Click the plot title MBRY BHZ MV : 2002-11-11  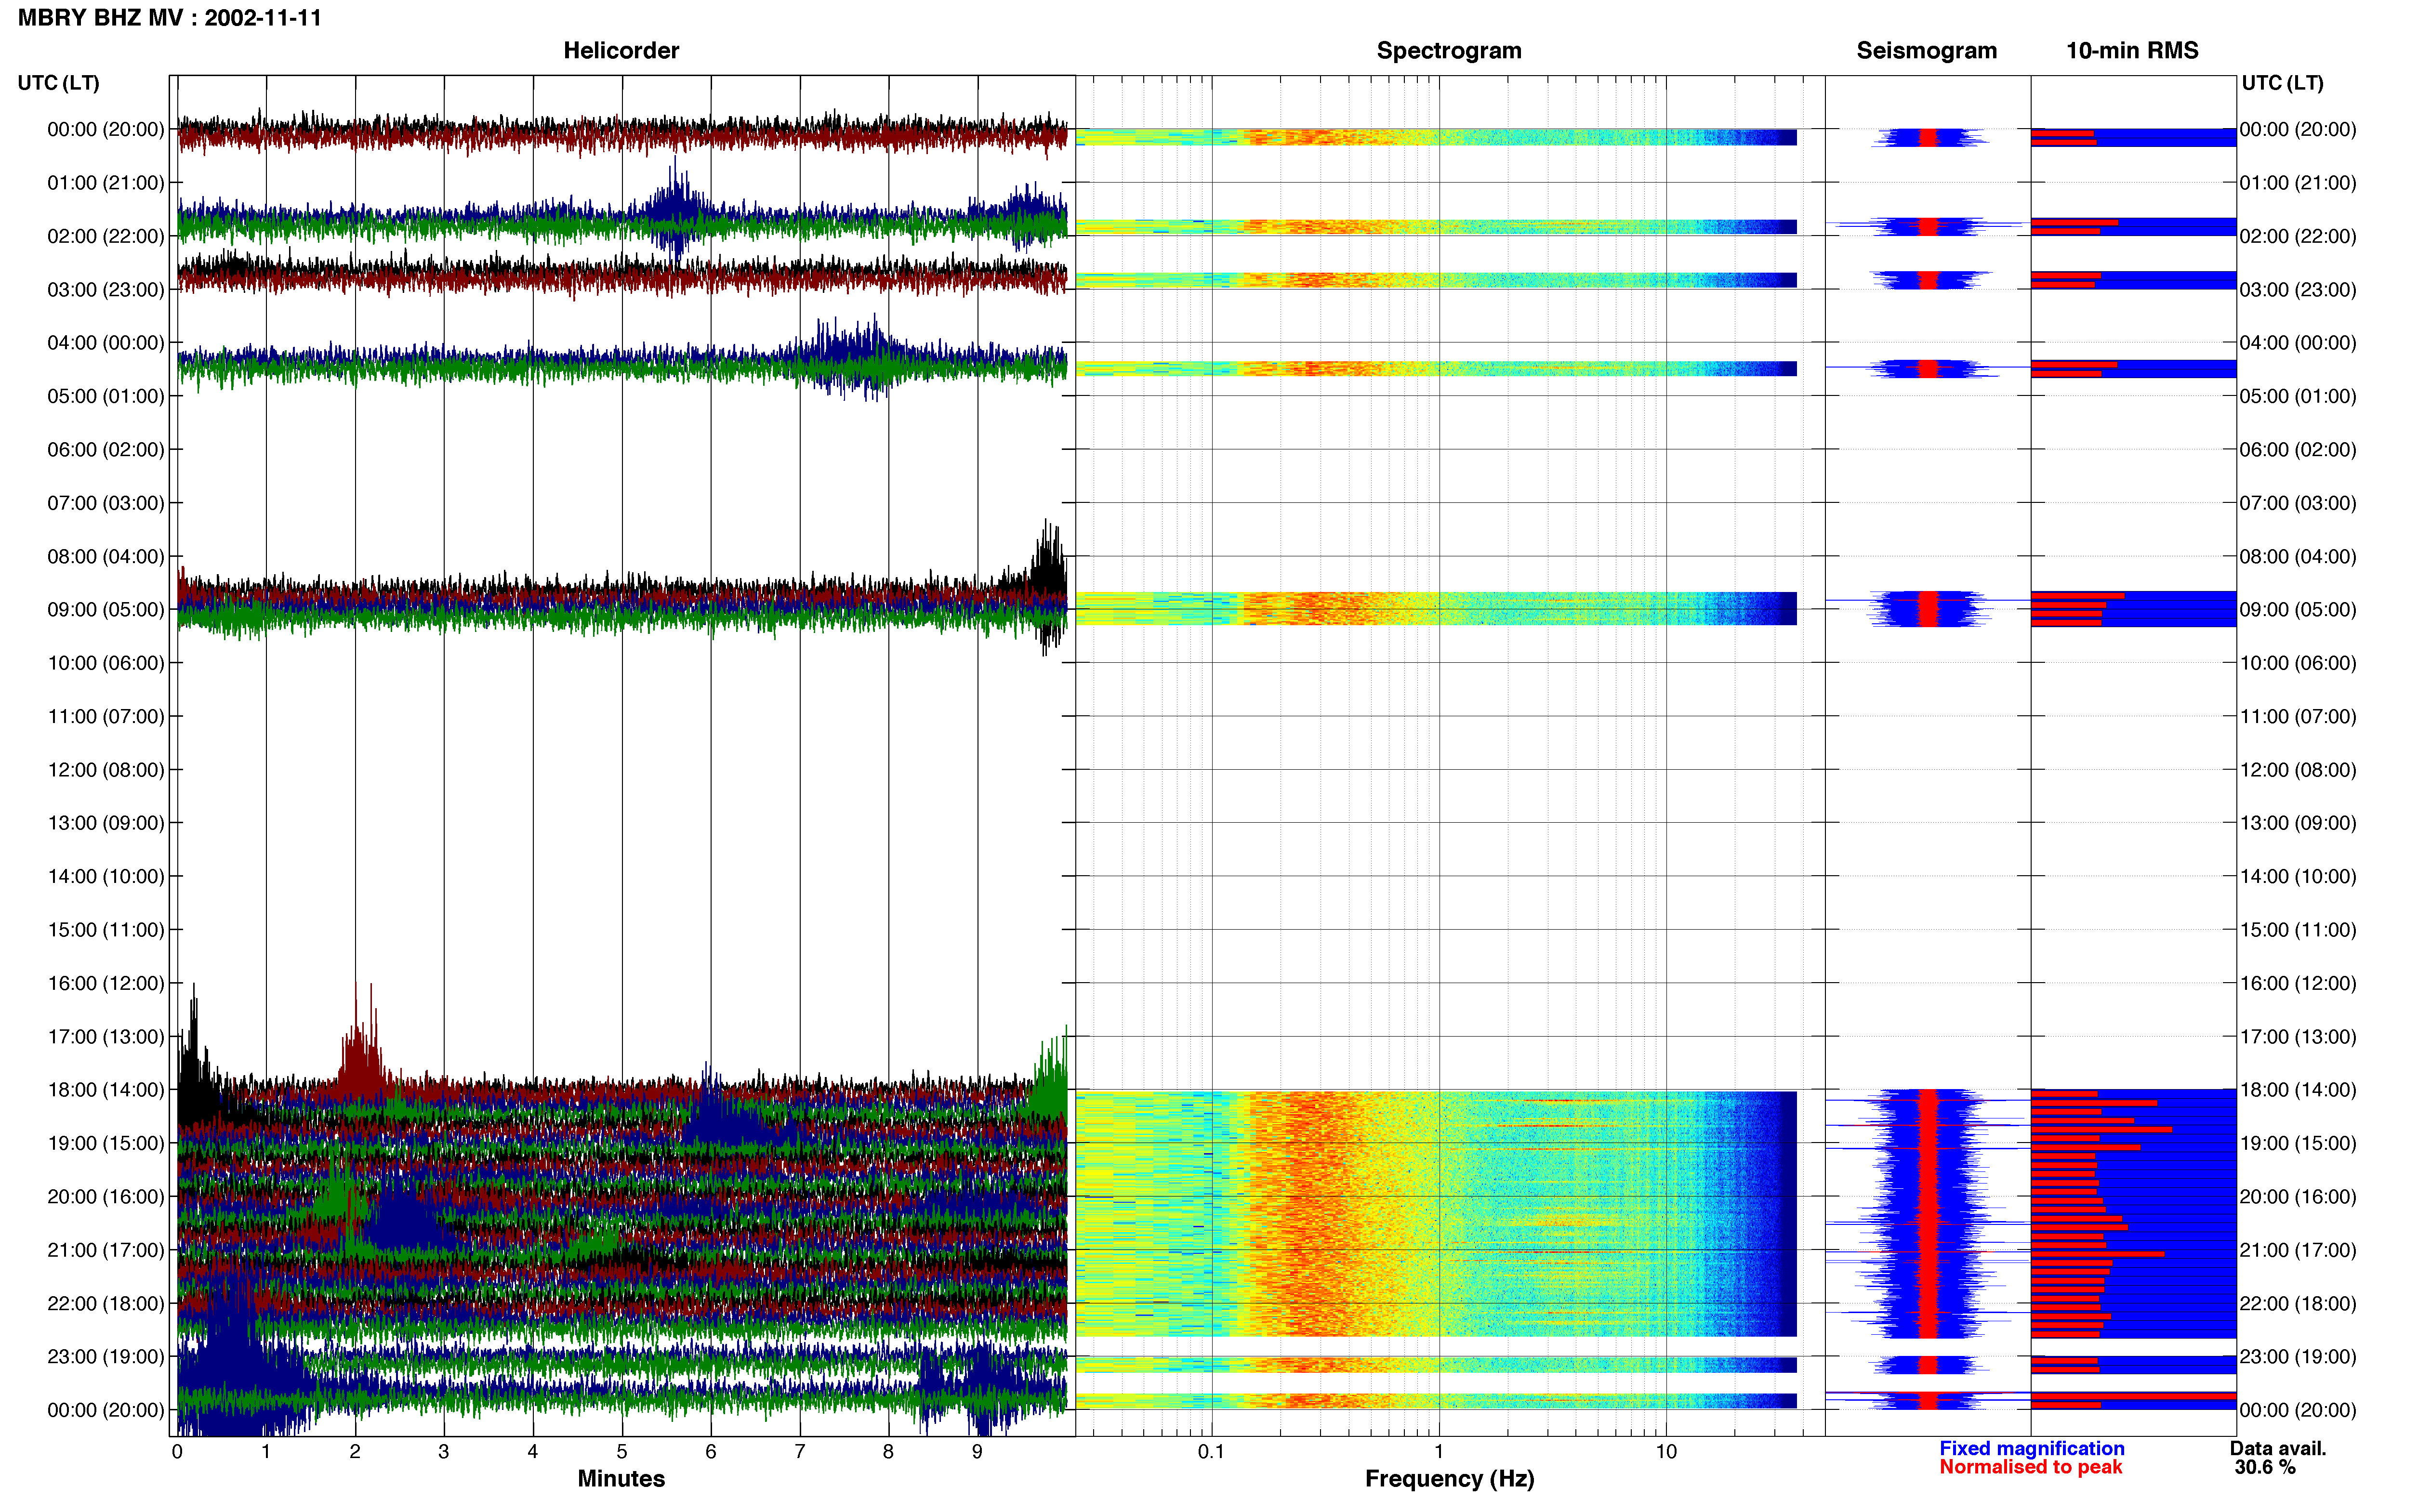[x=169, y=18]
